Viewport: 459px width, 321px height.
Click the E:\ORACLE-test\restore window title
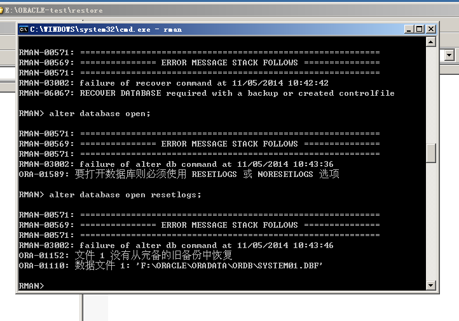[53, 11]
